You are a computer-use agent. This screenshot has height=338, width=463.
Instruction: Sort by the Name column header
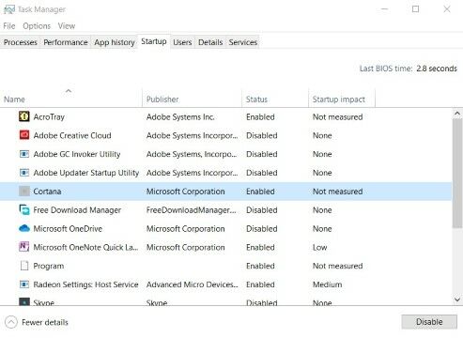point(71,100)
